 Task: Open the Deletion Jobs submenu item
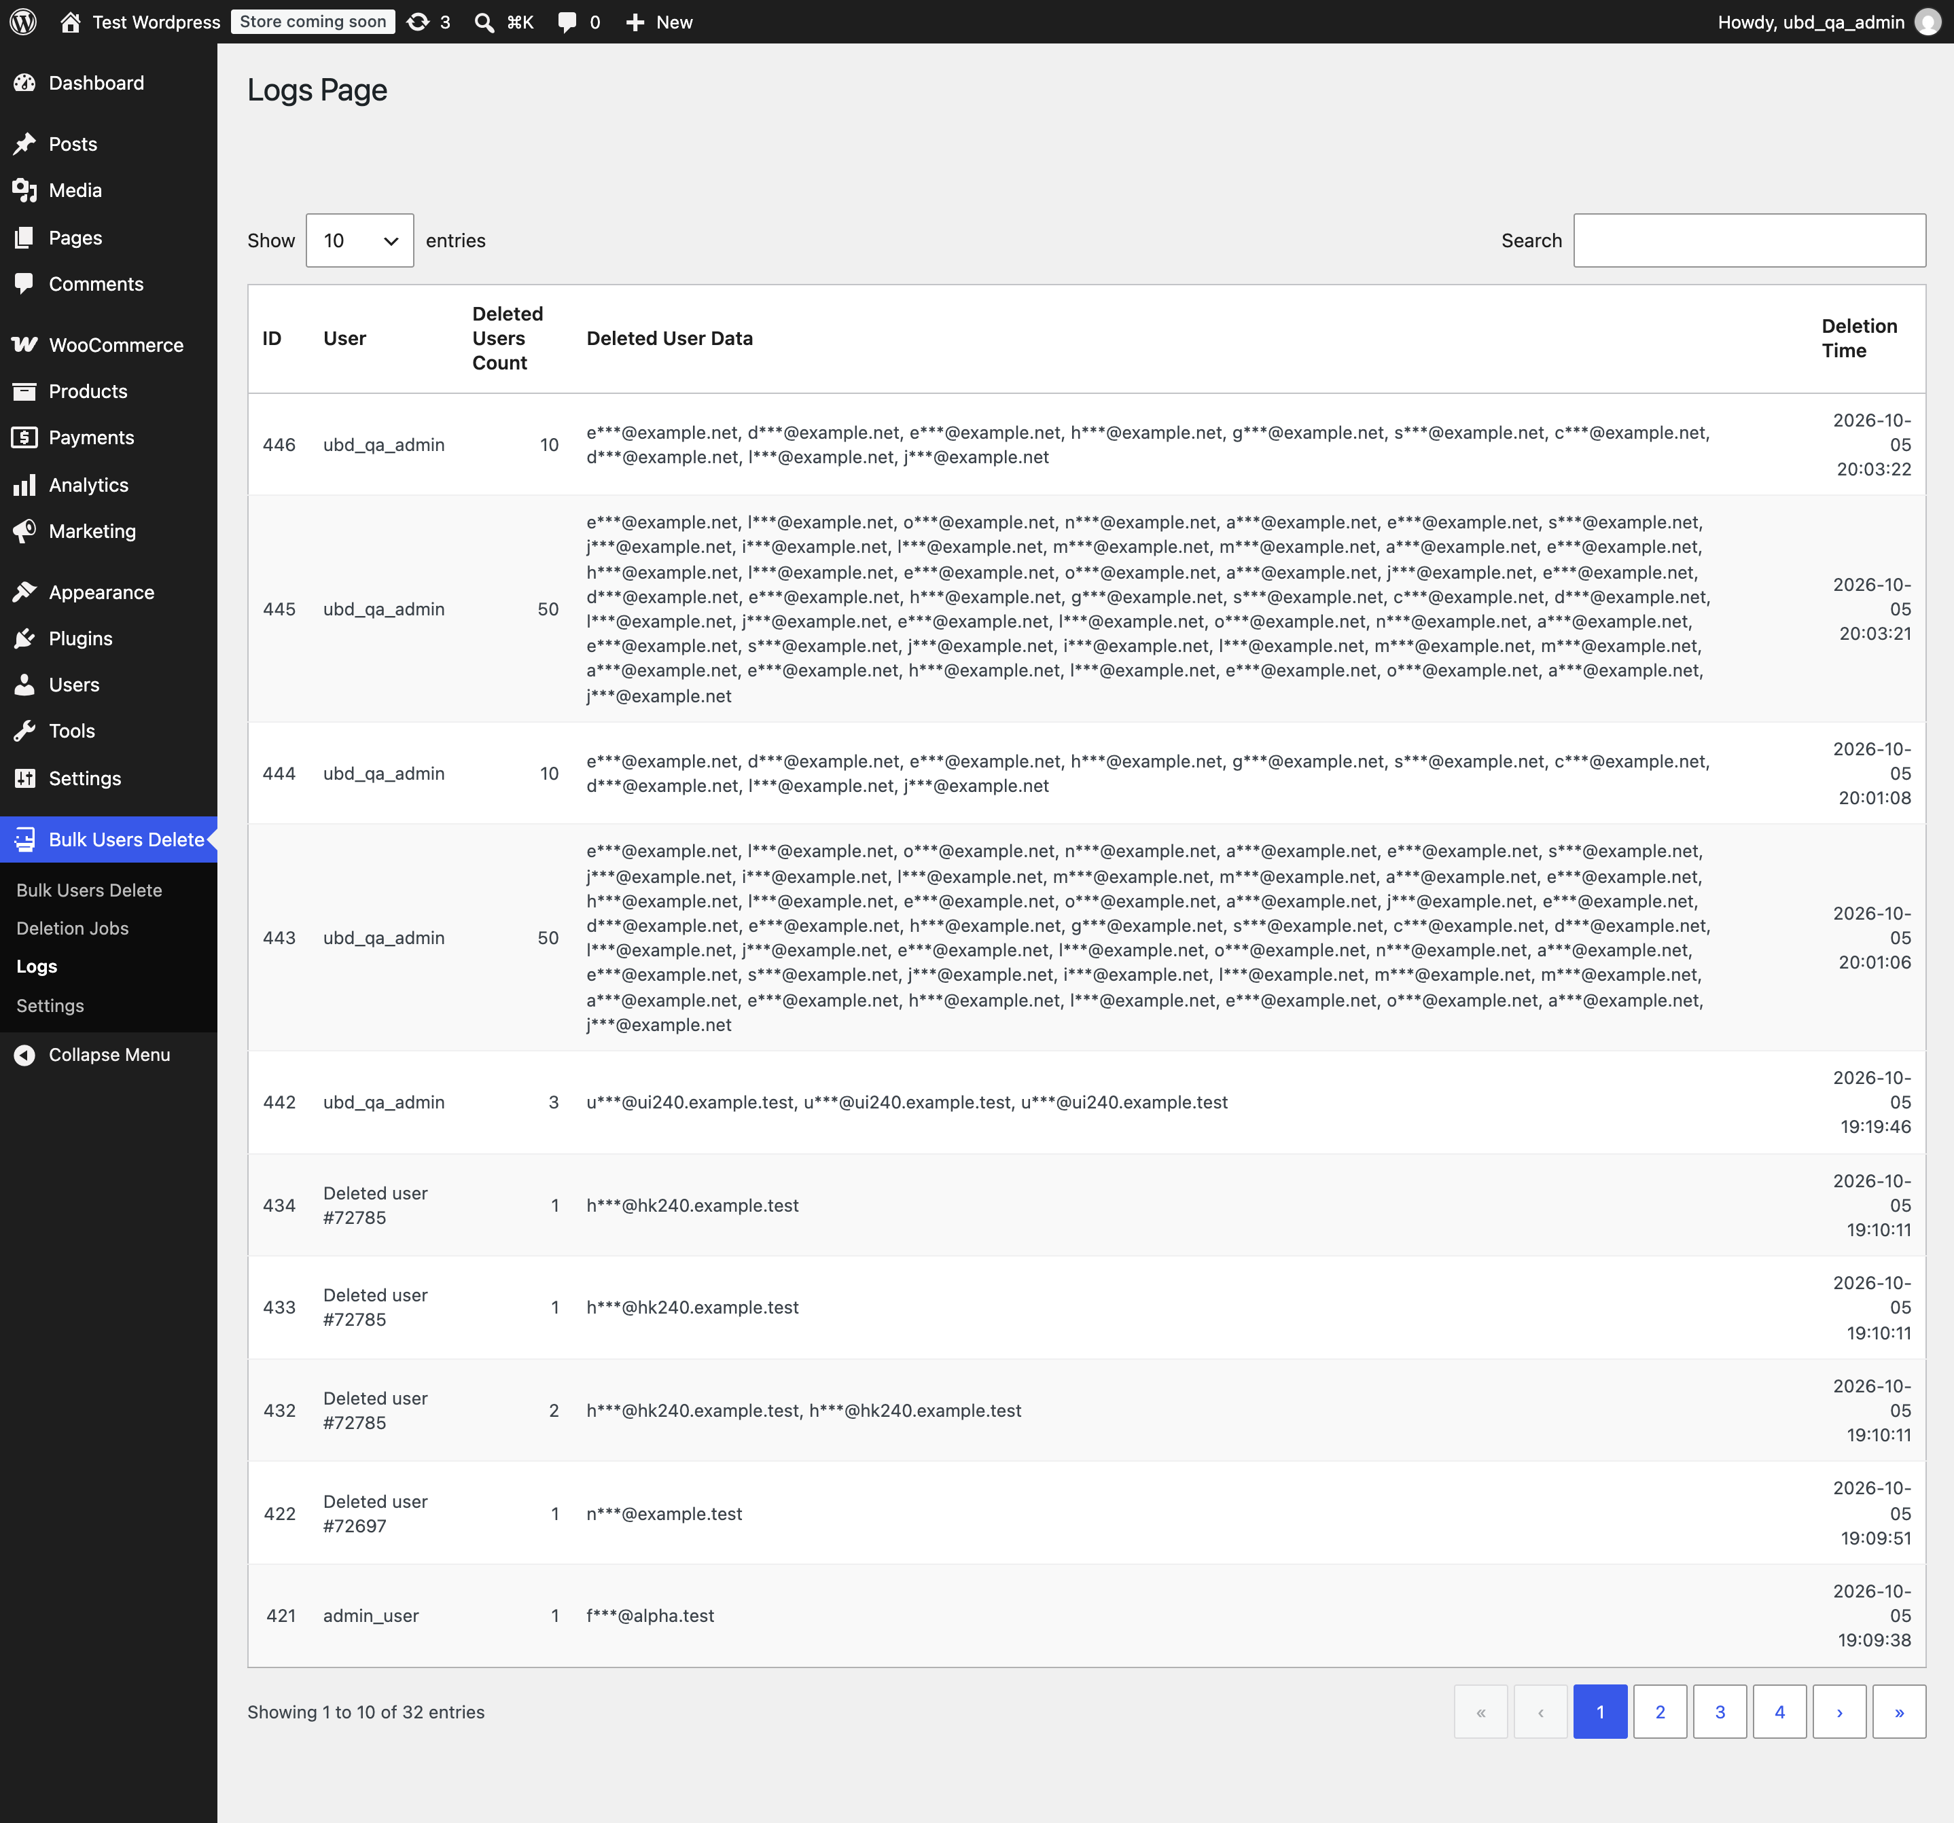click(73, 928)
